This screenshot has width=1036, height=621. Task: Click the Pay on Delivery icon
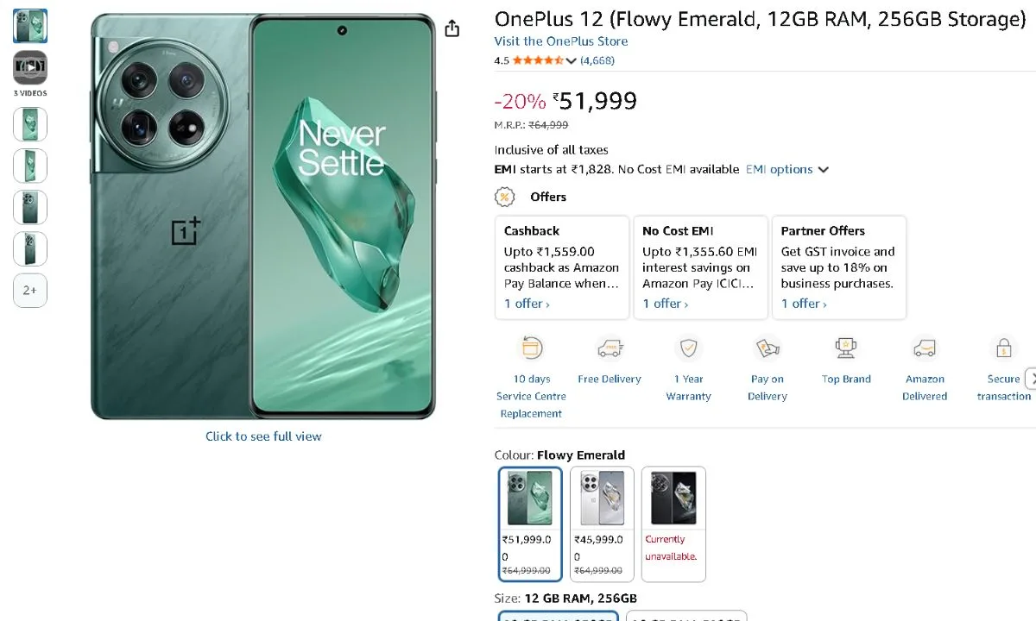768,348
